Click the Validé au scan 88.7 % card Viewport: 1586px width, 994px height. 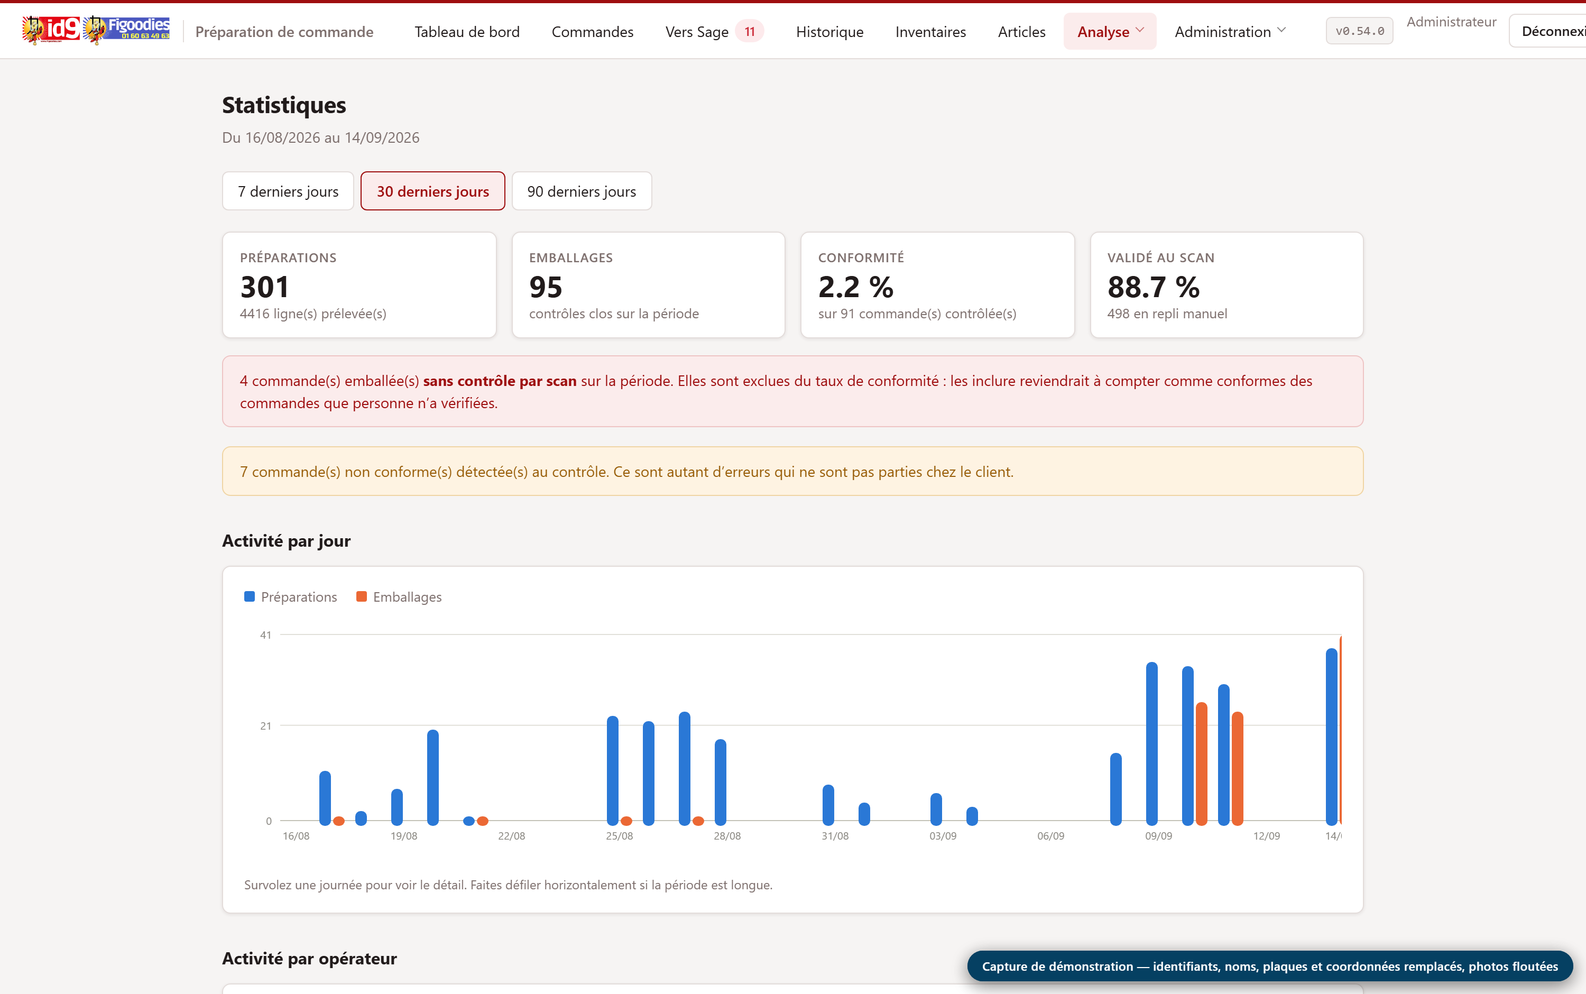1227,286
